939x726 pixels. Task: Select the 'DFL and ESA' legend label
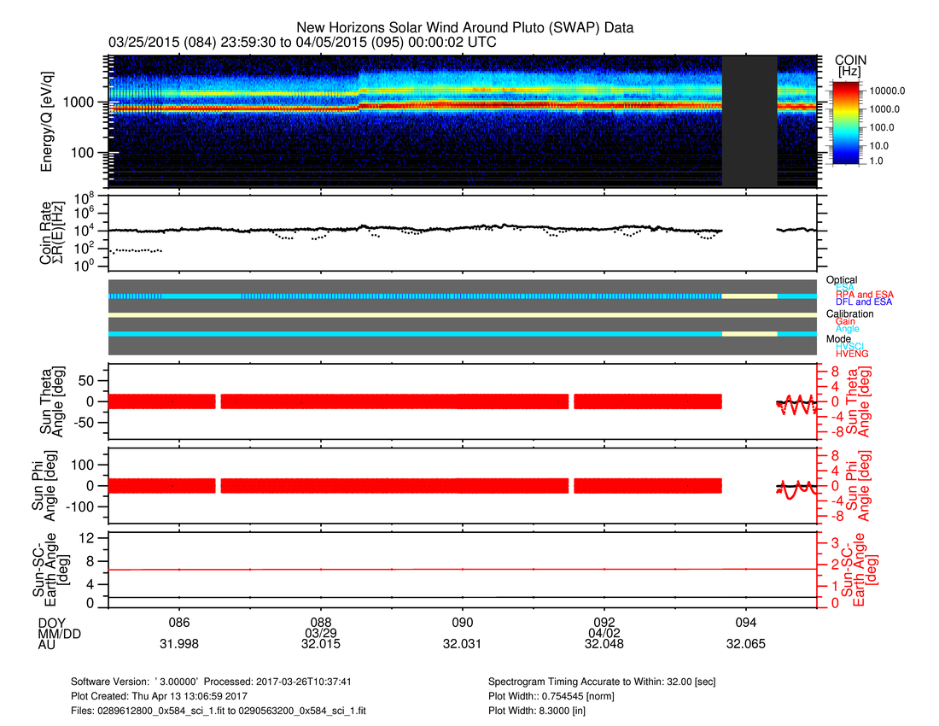[x=864, y=302]
